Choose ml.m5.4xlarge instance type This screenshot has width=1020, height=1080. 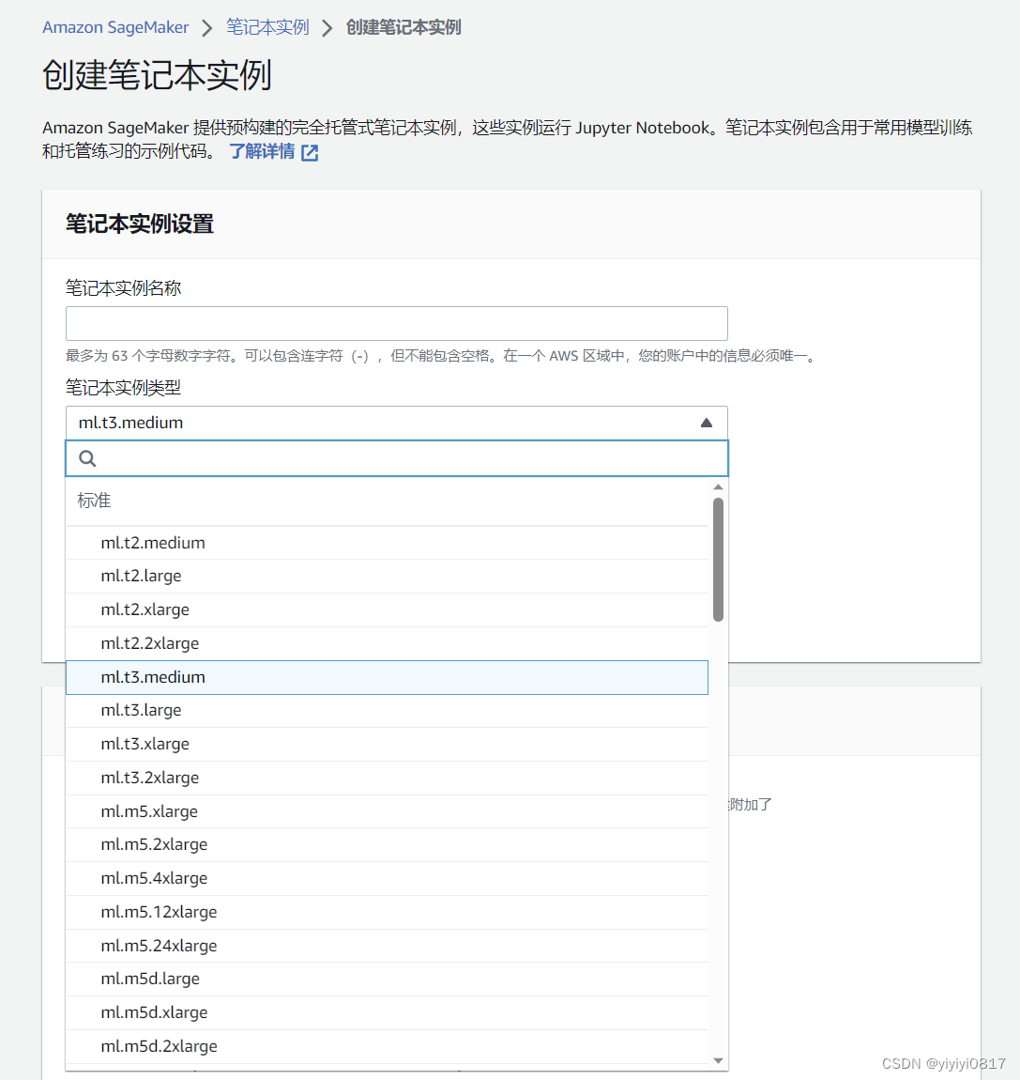tap(387, 878)
